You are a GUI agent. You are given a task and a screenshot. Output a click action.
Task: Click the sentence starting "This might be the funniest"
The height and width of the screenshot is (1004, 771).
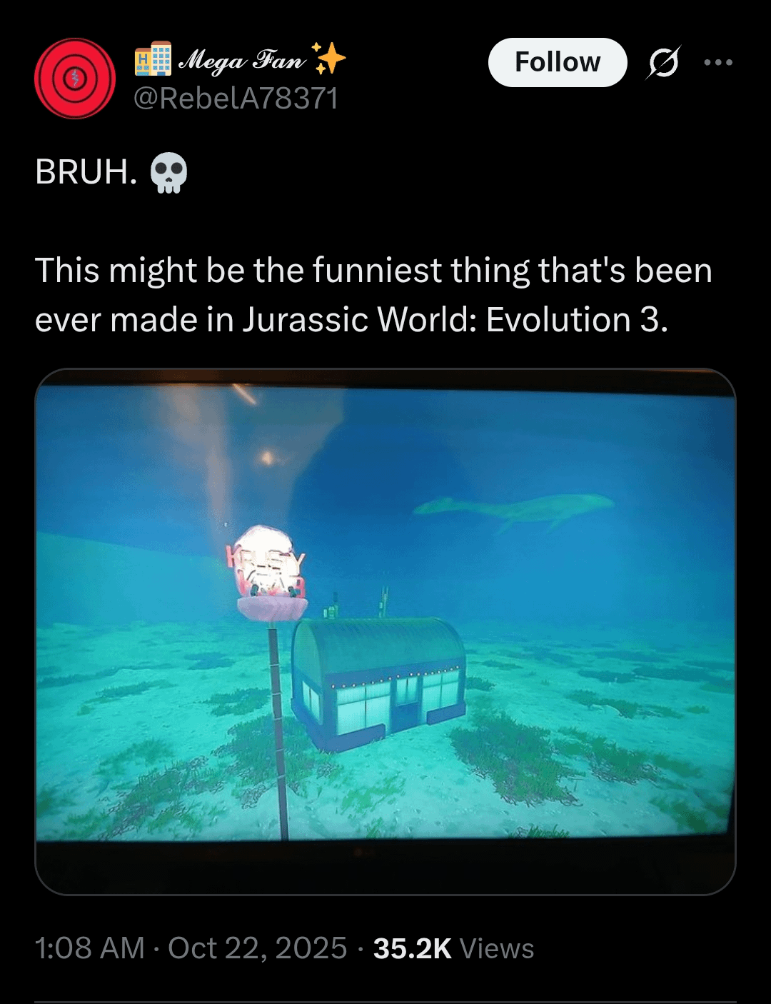373,295
